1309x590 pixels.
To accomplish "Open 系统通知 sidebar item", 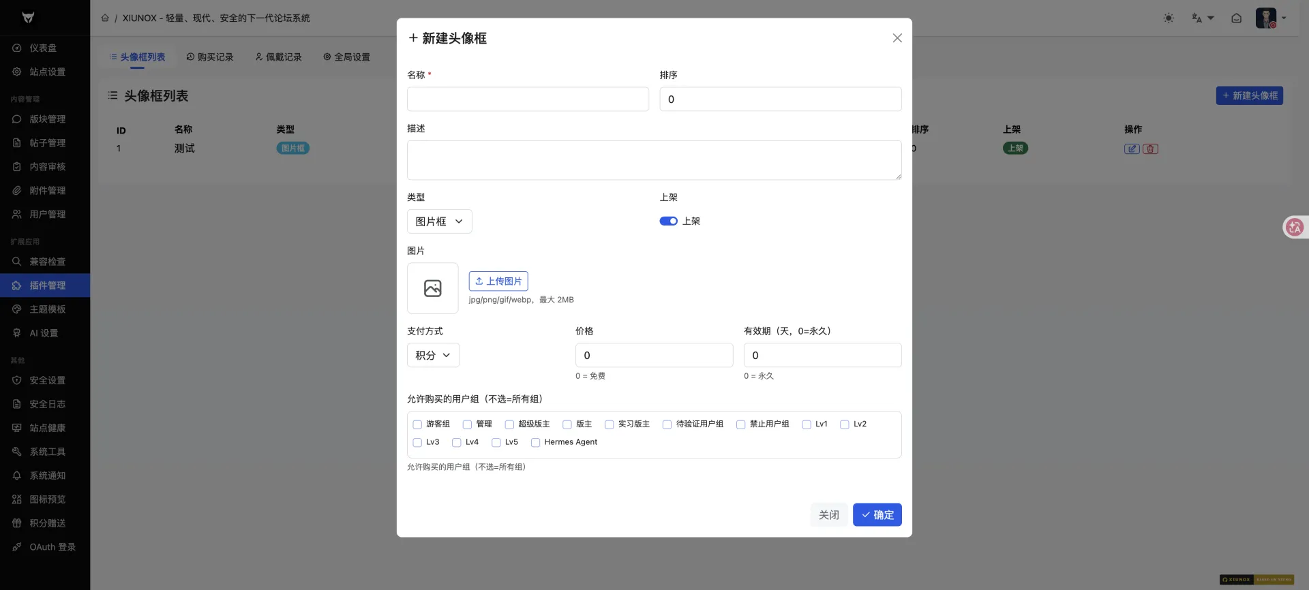I will tap(45, 476).
